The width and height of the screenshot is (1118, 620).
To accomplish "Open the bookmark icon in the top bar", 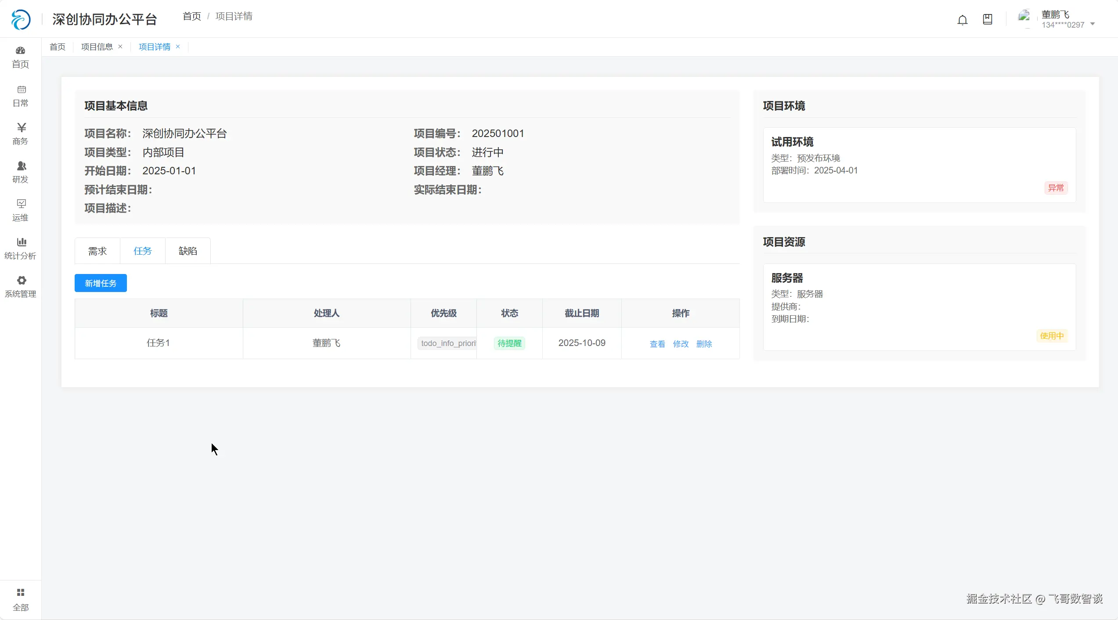I will point(988,19).
